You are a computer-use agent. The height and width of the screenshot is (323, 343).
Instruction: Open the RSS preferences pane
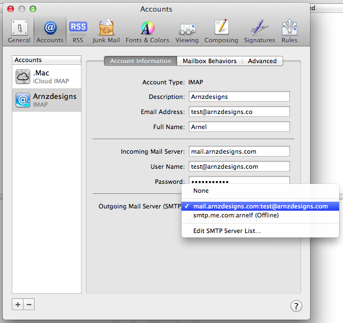(78, 31)
